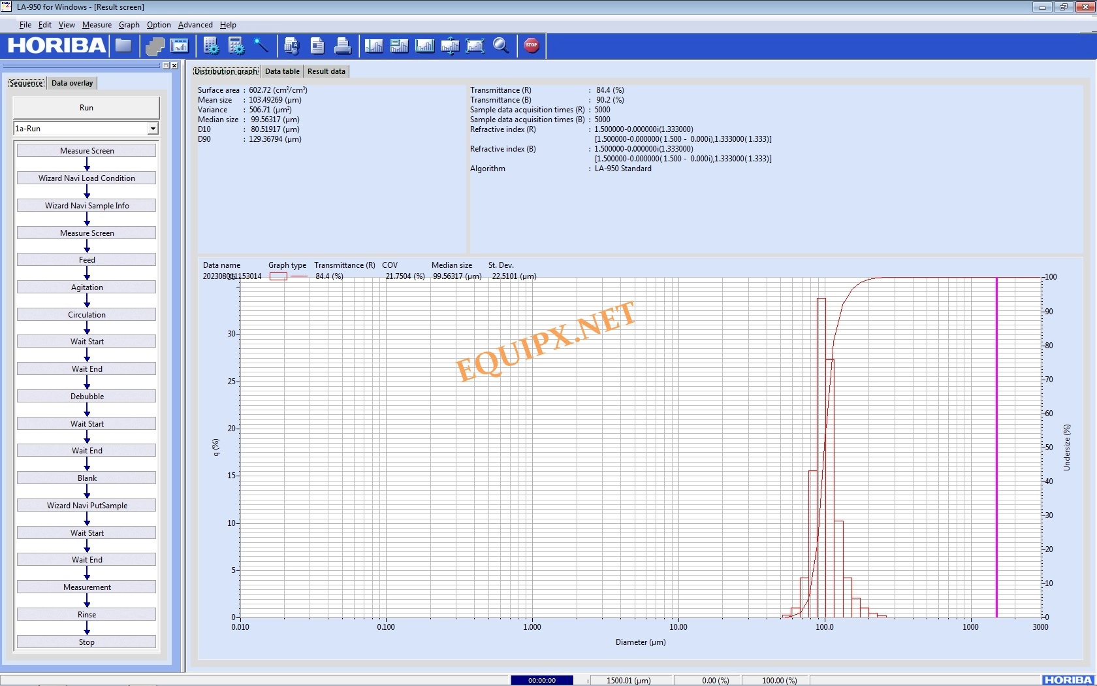Open the Edit menu

[45, 25]
